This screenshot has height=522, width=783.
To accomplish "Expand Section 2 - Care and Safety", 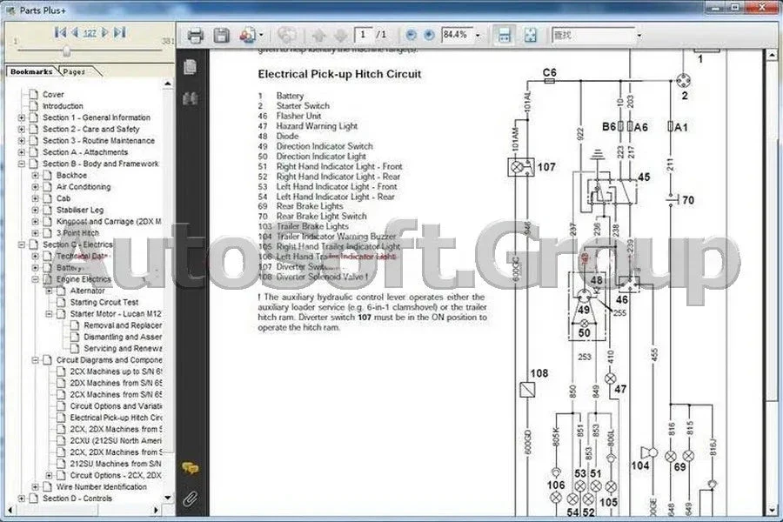I will (22, 130).
